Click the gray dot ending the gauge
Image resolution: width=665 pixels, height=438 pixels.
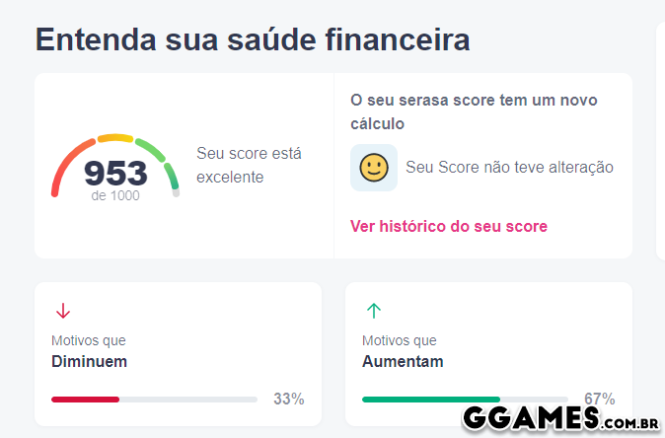click(x=177, y=193)
